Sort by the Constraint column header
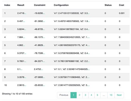The width and height of the screenshot is (131, 101). [40, 5]
